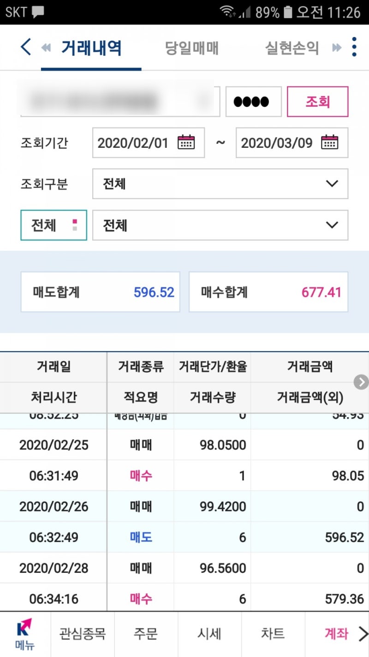
Task: Open the three-dot options menu
Action: click(x=354, y=47)
